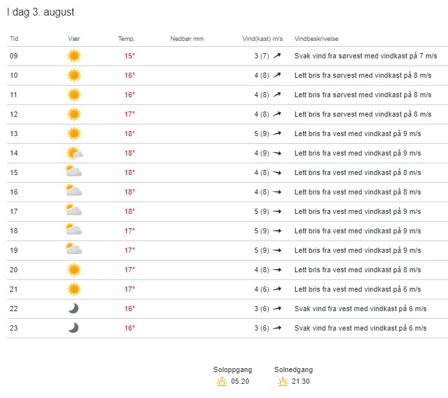Click the sunset icon beside 21:30

[283, 381]
